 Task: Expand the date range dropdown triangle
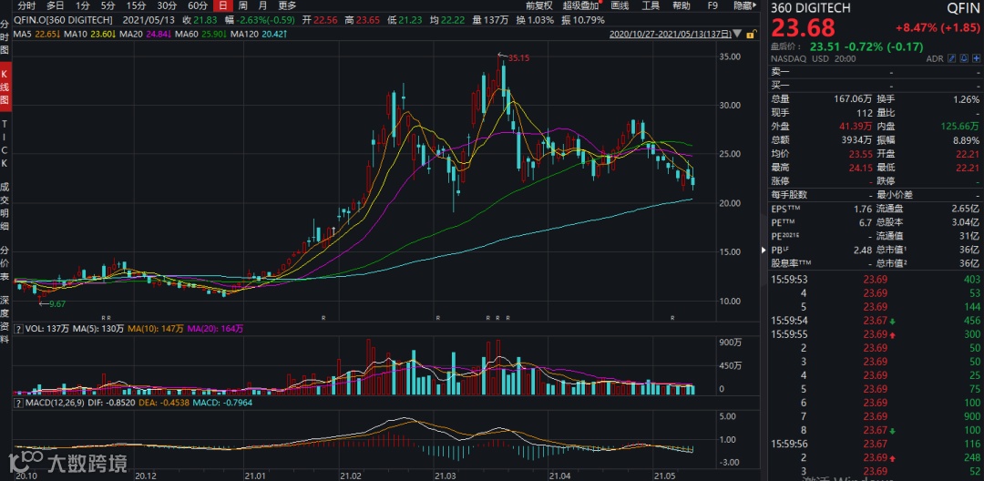[737, 33]
